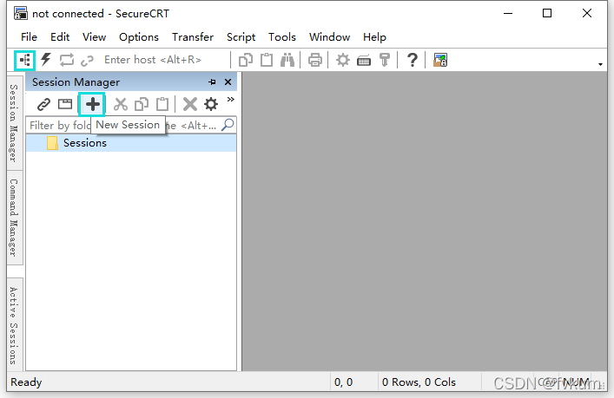The image size is (614, 398).
Task: Click the Public Key key icon
Action: (x=385, y=60)
